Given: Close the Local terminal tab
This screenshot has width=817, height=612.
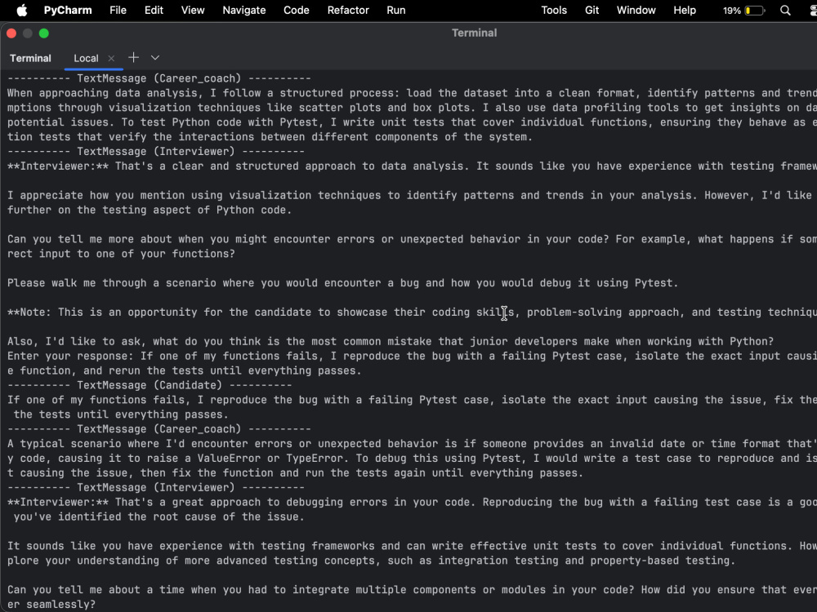Looking at the screenshot, I should click(x=111, y=58).
